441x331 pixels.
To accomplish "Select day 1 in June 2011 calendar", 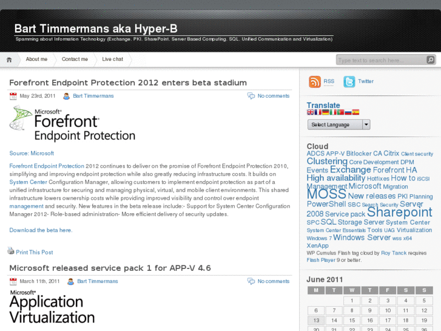I will pyautogui.click(x=352, y=301).
